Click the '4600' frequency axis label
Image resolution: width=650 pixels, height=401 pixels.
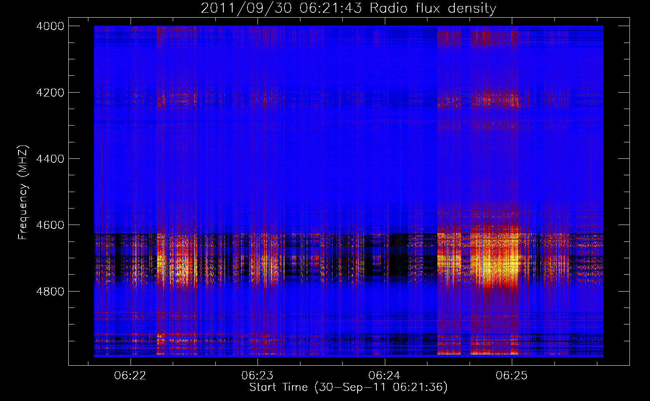pos(50,225)
